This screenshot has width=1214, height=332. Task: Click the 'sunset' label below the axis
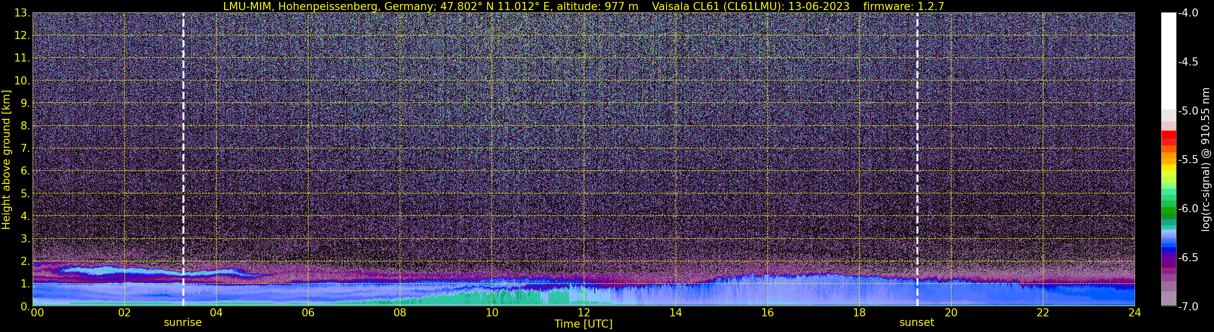pos(916,323)
